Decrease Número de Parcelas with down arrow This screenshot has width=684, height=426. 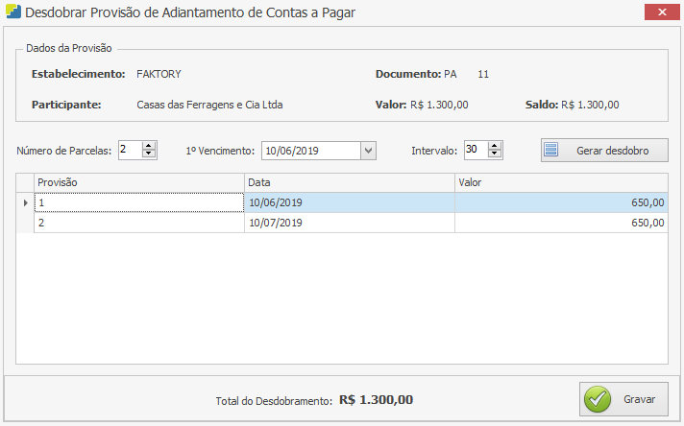[149, 154]
